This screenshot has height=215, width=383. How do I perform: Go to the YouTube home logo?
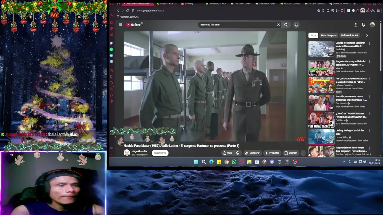(133, 25)
